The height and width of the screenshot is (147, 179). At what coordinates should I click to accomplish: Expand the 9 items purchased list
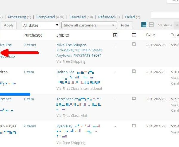pyautogui.click(x=30, y=45)
